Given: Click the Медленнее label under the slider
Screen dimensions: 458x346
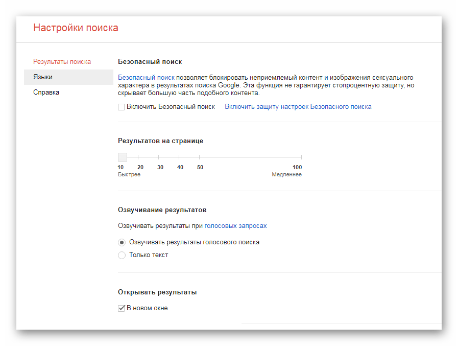Looking at the screenshot, I should (286, 175).
